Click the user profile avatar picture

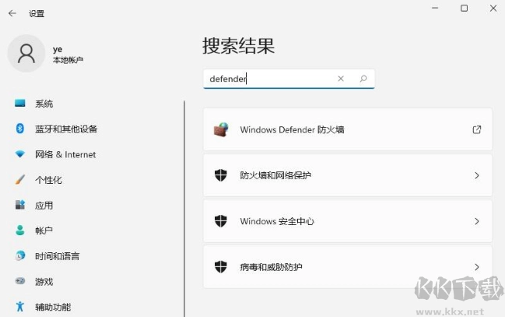(x=26, y=53)
